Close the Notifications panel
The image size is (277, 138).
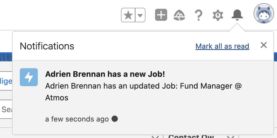point(263,45)
